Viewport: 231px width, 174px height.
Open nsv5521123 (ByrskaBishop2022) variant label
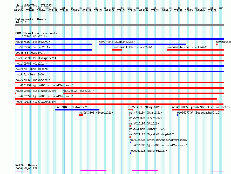coord(152,134)
